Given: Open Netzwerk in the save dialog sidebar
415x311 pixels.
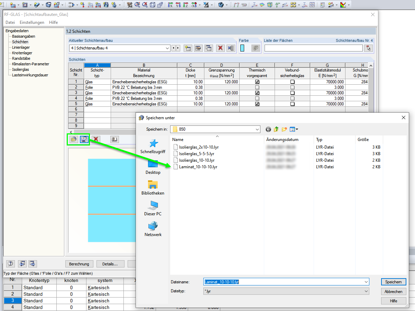Looking at the screenshot, I should point(153,229).
